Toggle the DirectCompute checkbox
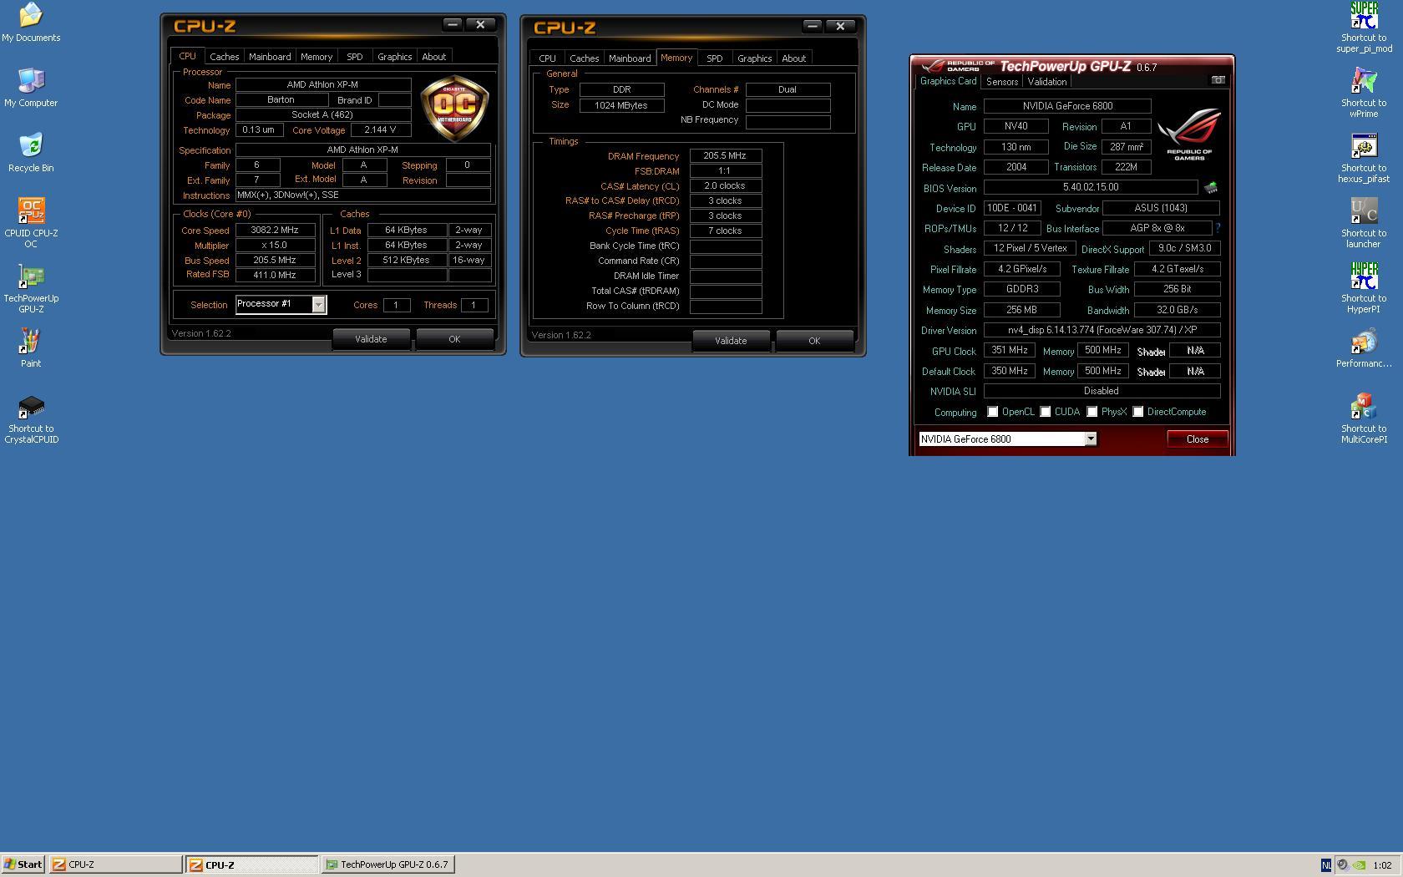The image size is (1403, 877). pos(1137,412)
